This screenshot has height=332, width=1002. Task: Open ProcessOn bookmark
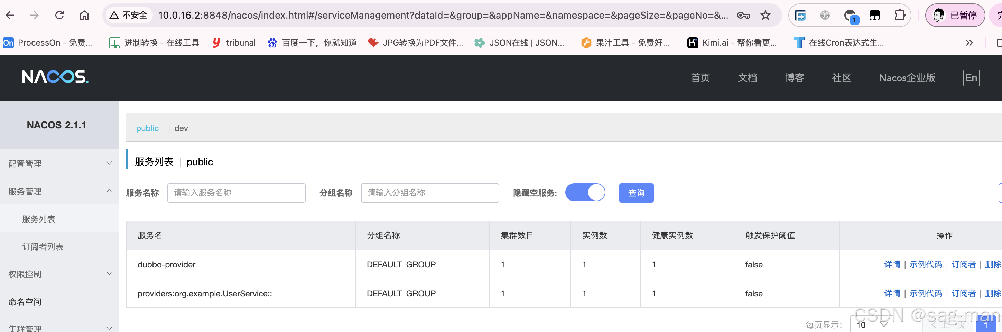[x=47, y=43]
